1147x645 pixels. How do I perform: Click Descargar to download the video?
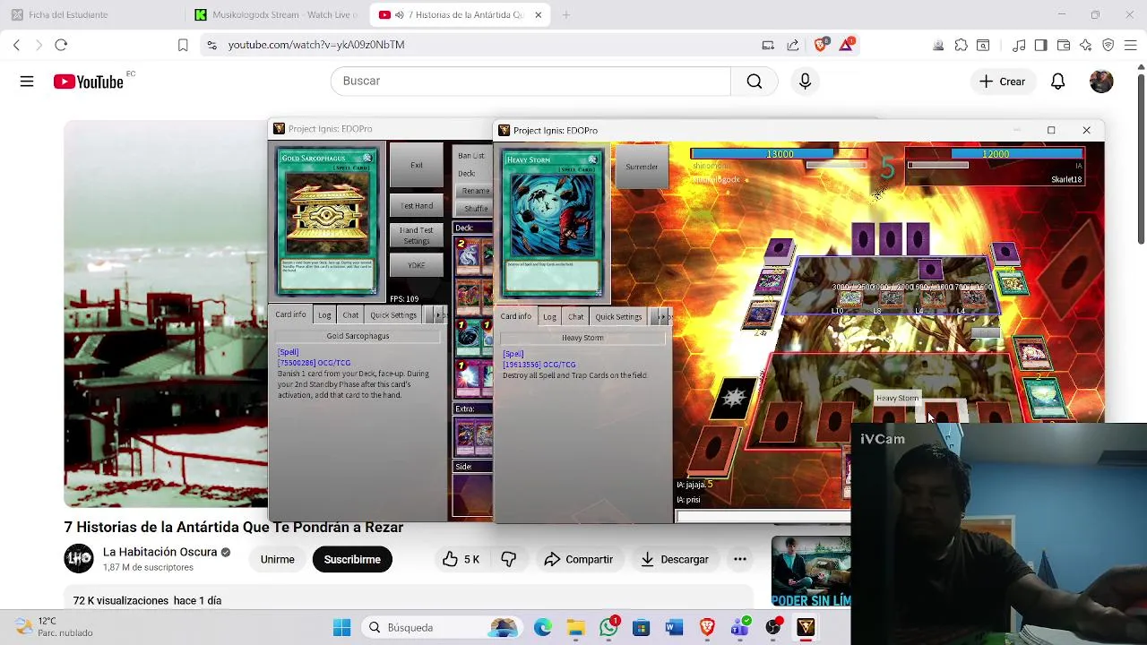click(675, 559)
